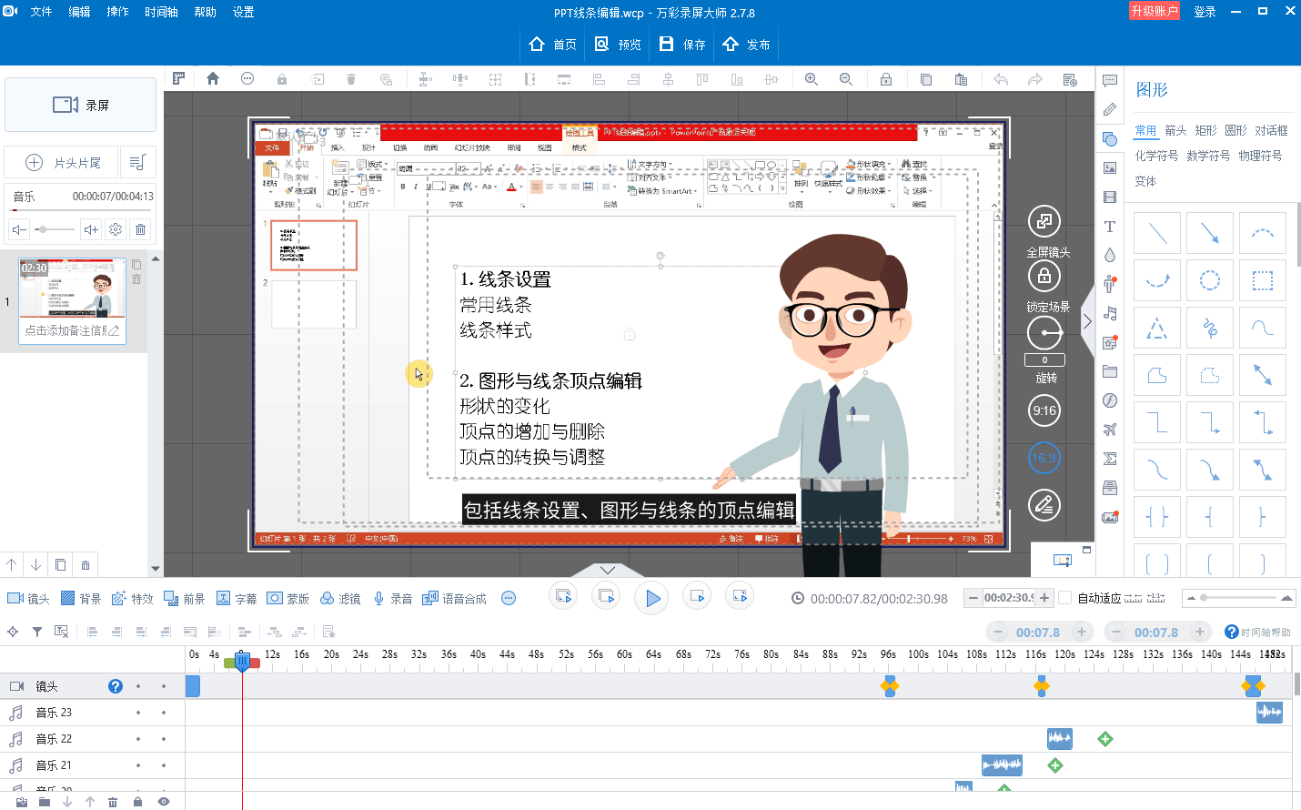Toggle the lock icon below track list

137,802
